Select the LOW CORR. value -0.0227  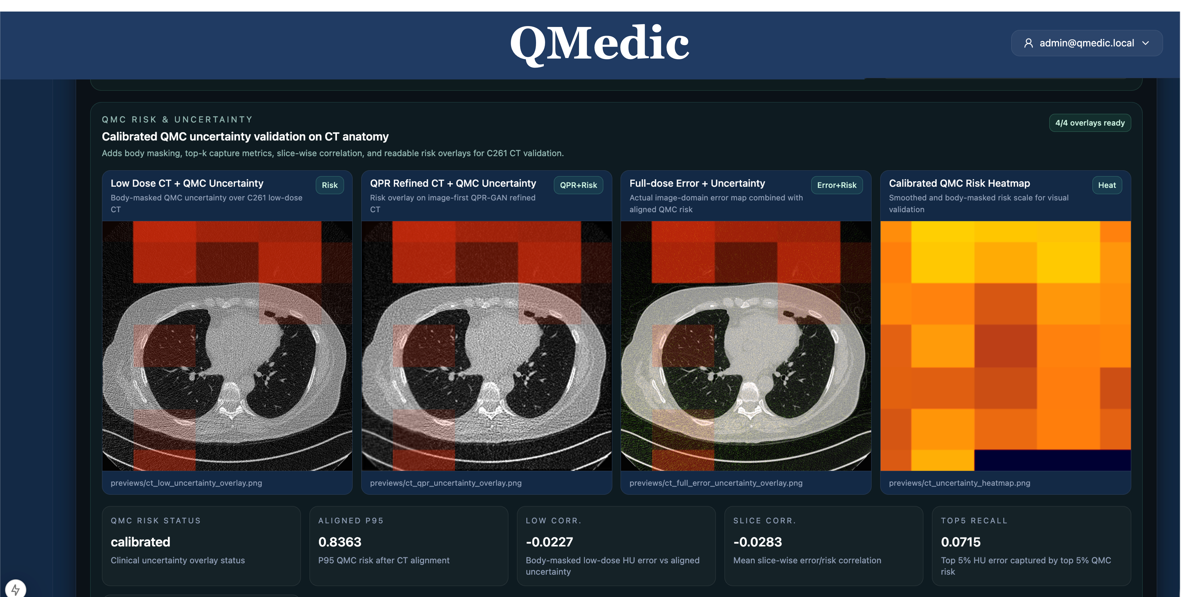click(x=549, y=542)
